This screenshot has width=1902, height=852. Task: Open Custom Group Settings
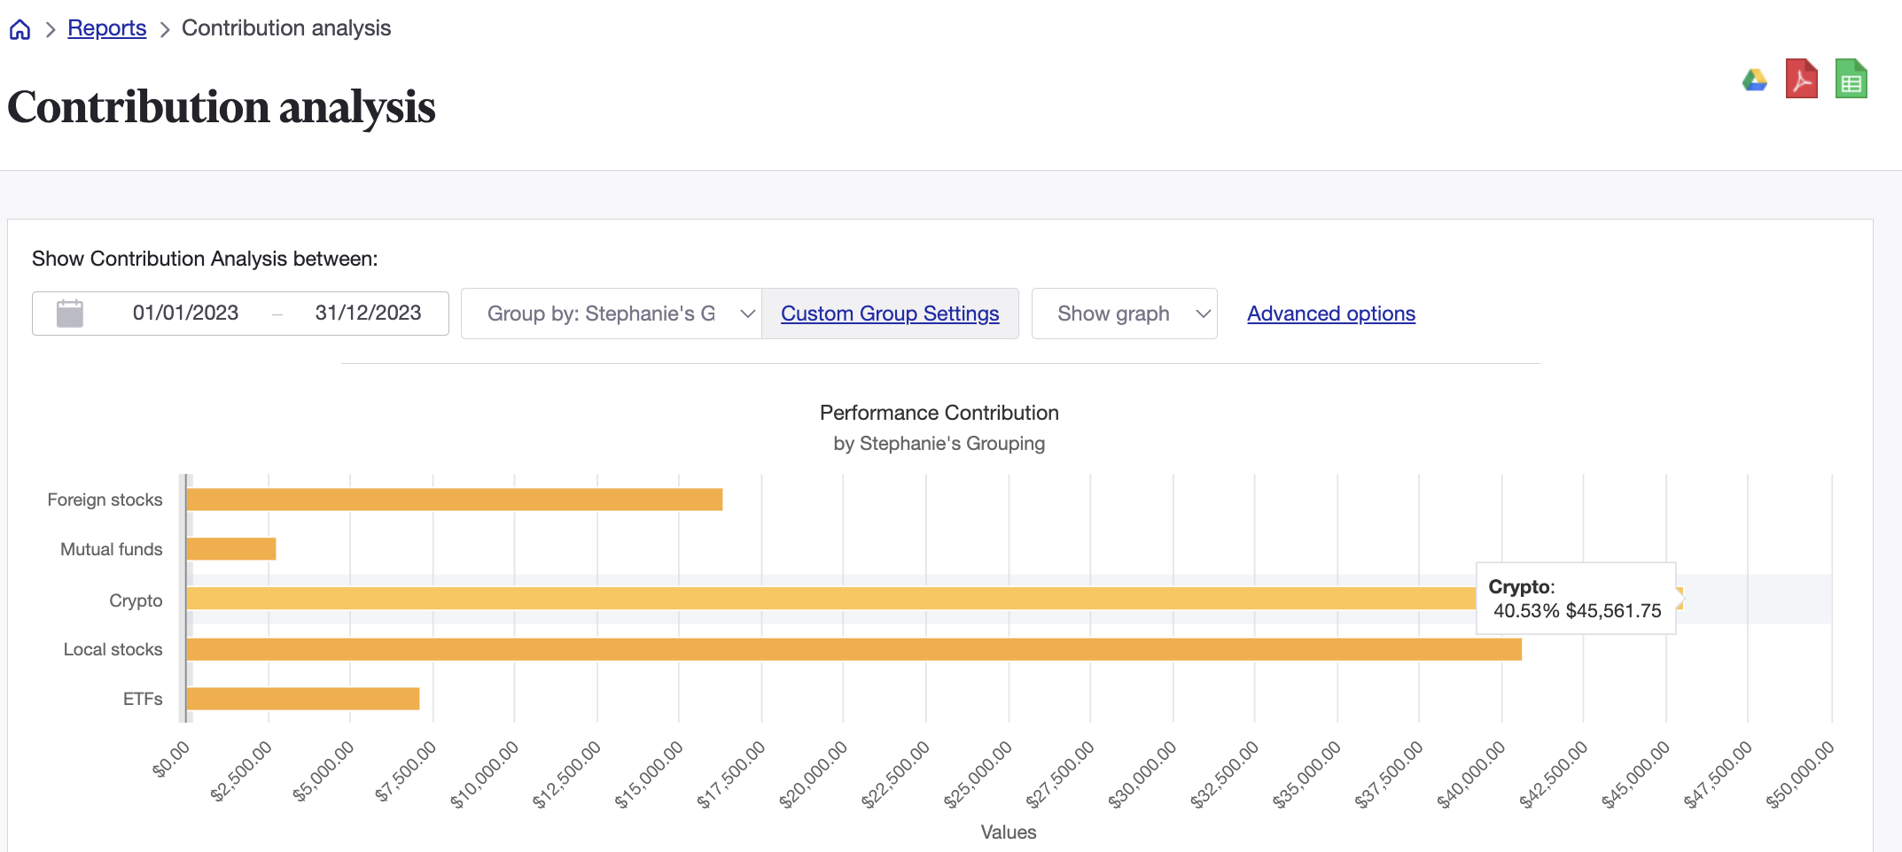890,313
